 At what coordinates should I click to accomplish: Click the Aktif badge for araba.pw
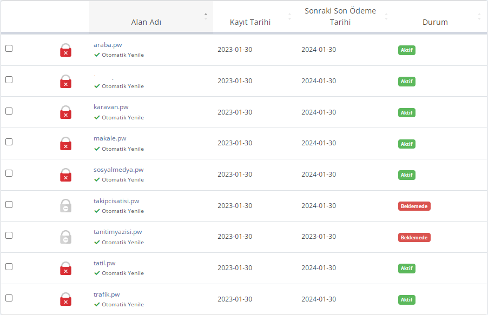pos(407,50)
